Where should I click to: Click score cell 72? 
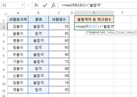pyautogui.click(x=59, y=62)
